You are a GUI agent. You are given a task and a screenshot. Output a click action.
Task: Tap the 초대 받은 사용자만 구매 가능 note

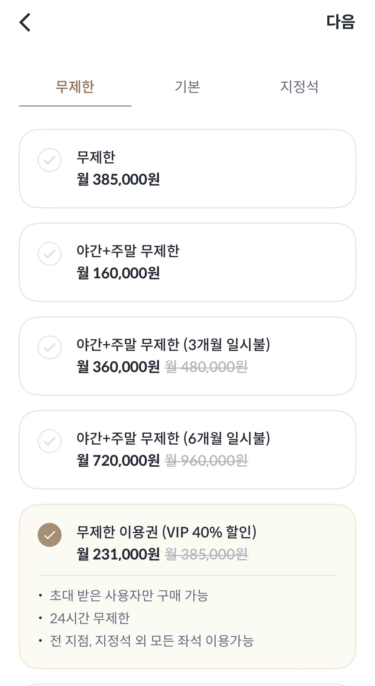point(129,595)
